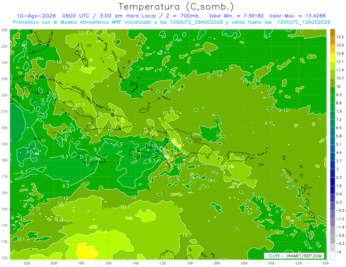Click the -2.6 value on color scale
Image resolution: width=346 pixels, height=267 pixels.
pyautogui.click(x=340, y=235)
